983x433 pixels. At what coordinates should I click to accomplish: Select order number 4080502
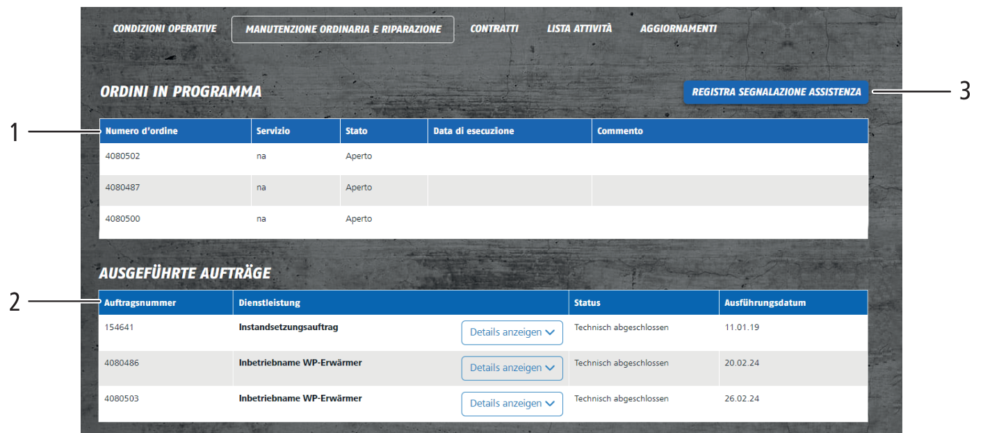pyautogui.click(x=122, y=156)
